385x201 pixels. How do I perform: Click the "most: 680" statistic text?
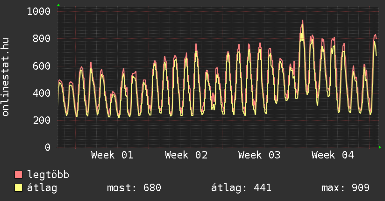coord(134,188)
